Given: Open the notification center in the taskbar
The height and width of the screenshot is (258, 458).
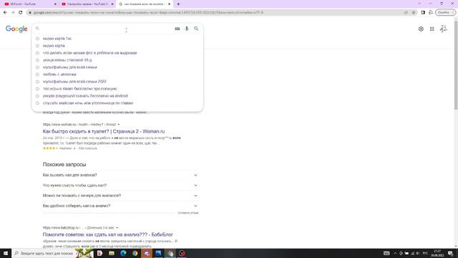Looking at the screenshot, I should 451,253.
